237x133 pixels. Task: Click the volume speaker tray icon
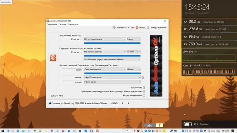pos(186,131)
